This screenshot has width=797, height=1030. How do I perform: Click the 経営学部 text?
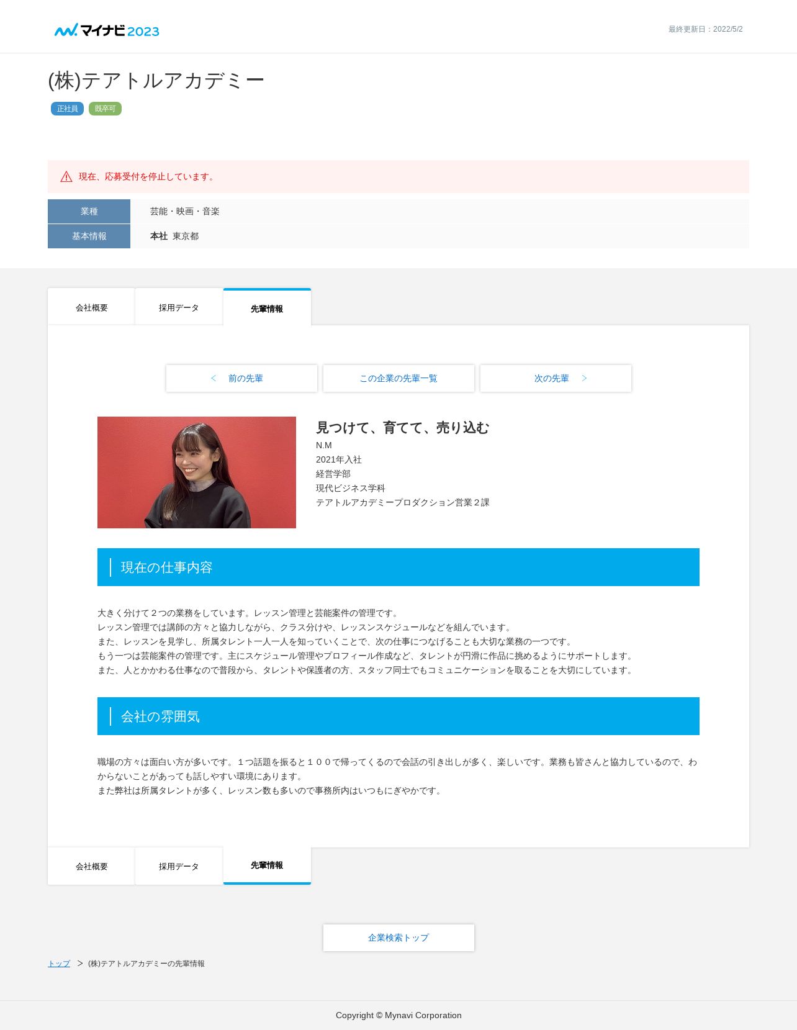333,474
